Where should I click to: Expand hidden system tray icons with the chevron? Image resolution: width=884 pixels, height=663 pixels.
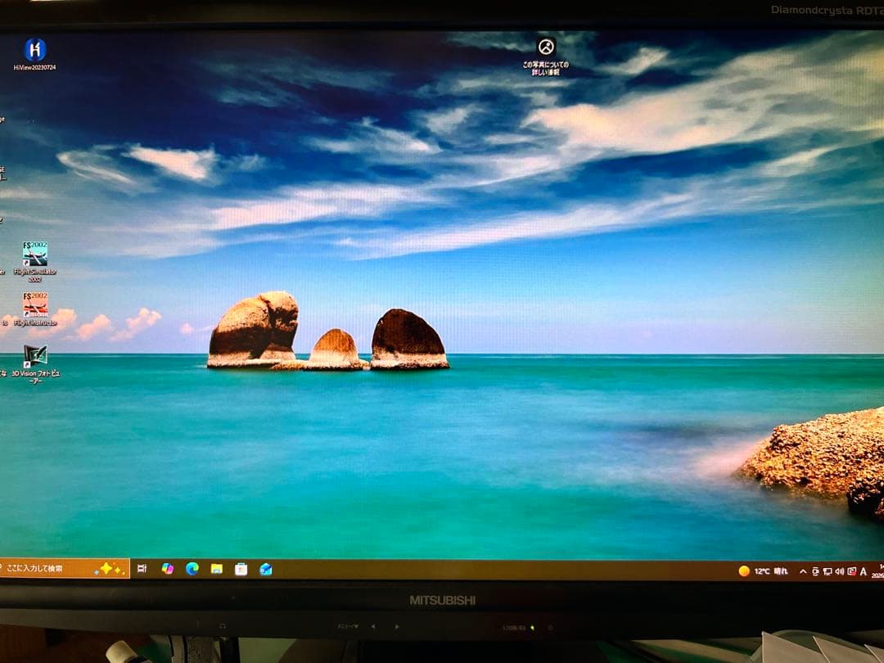pyautogui.click(x=803, y=571)
